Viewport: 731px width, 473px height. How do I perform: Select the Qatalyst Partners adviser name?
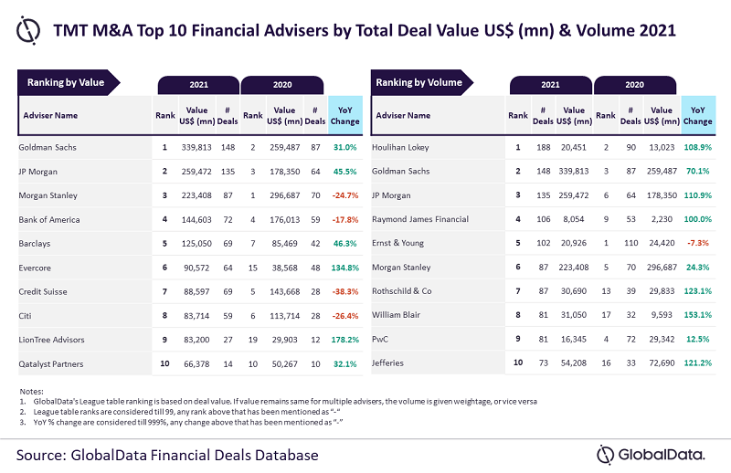click(53, 363)
